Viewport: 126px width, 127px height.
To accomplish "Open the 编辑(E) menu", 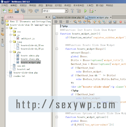I will coord(14,5).
